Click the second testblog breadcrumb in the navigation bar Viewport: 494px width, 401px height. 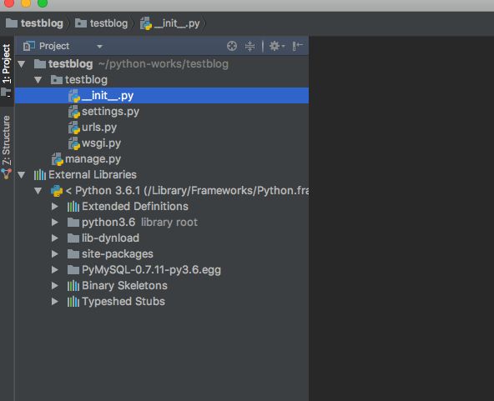(101, 23)
